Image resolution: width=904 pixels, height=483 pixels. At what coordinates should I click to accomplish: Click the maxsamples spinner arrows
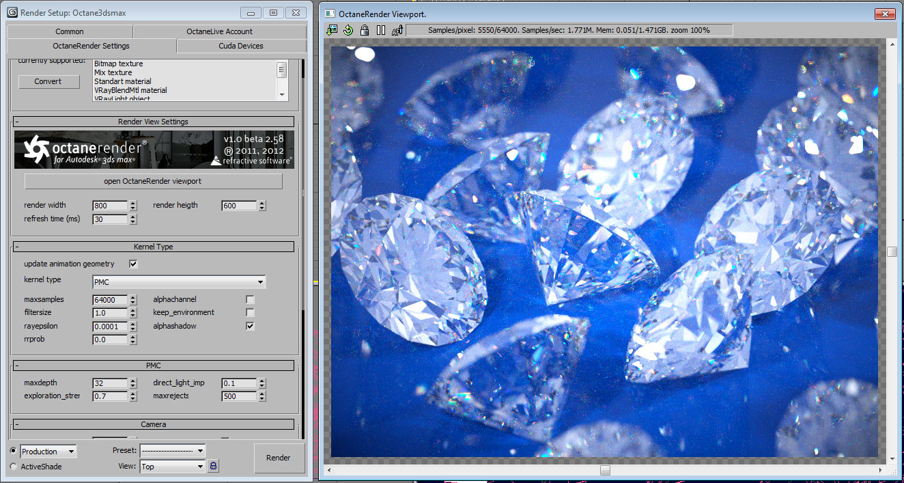pyautogui.click(x=132, y=300)
